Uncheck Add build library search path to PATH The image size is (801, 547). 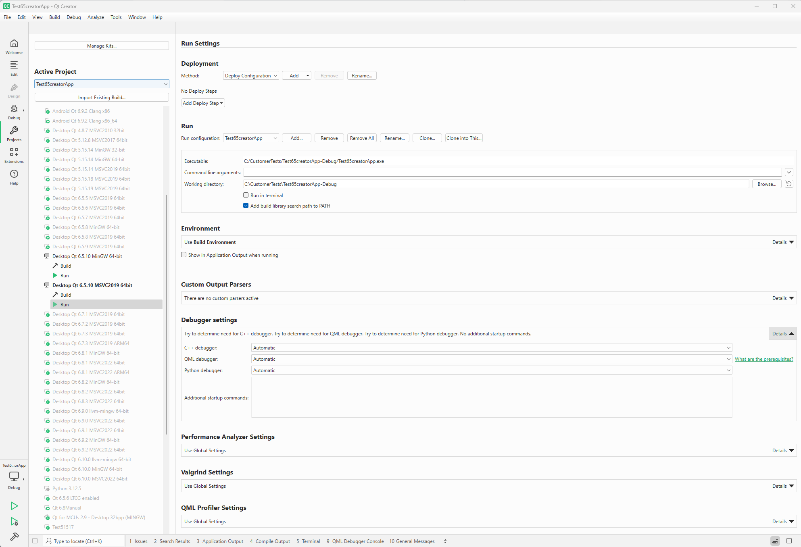246,206
